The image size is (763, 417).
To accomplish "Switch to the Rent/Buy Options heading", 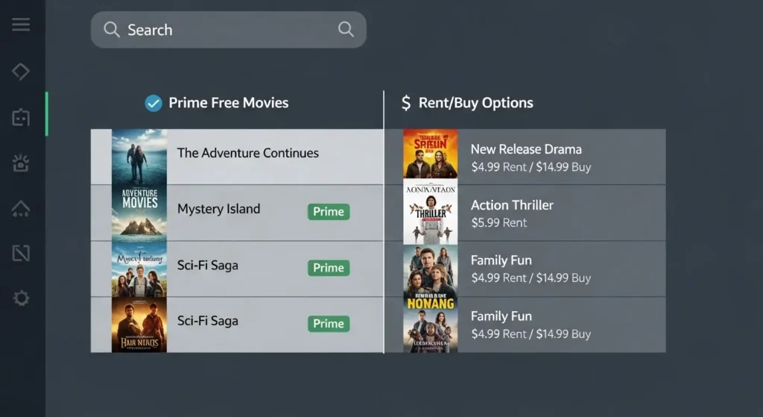I will 475,103.
